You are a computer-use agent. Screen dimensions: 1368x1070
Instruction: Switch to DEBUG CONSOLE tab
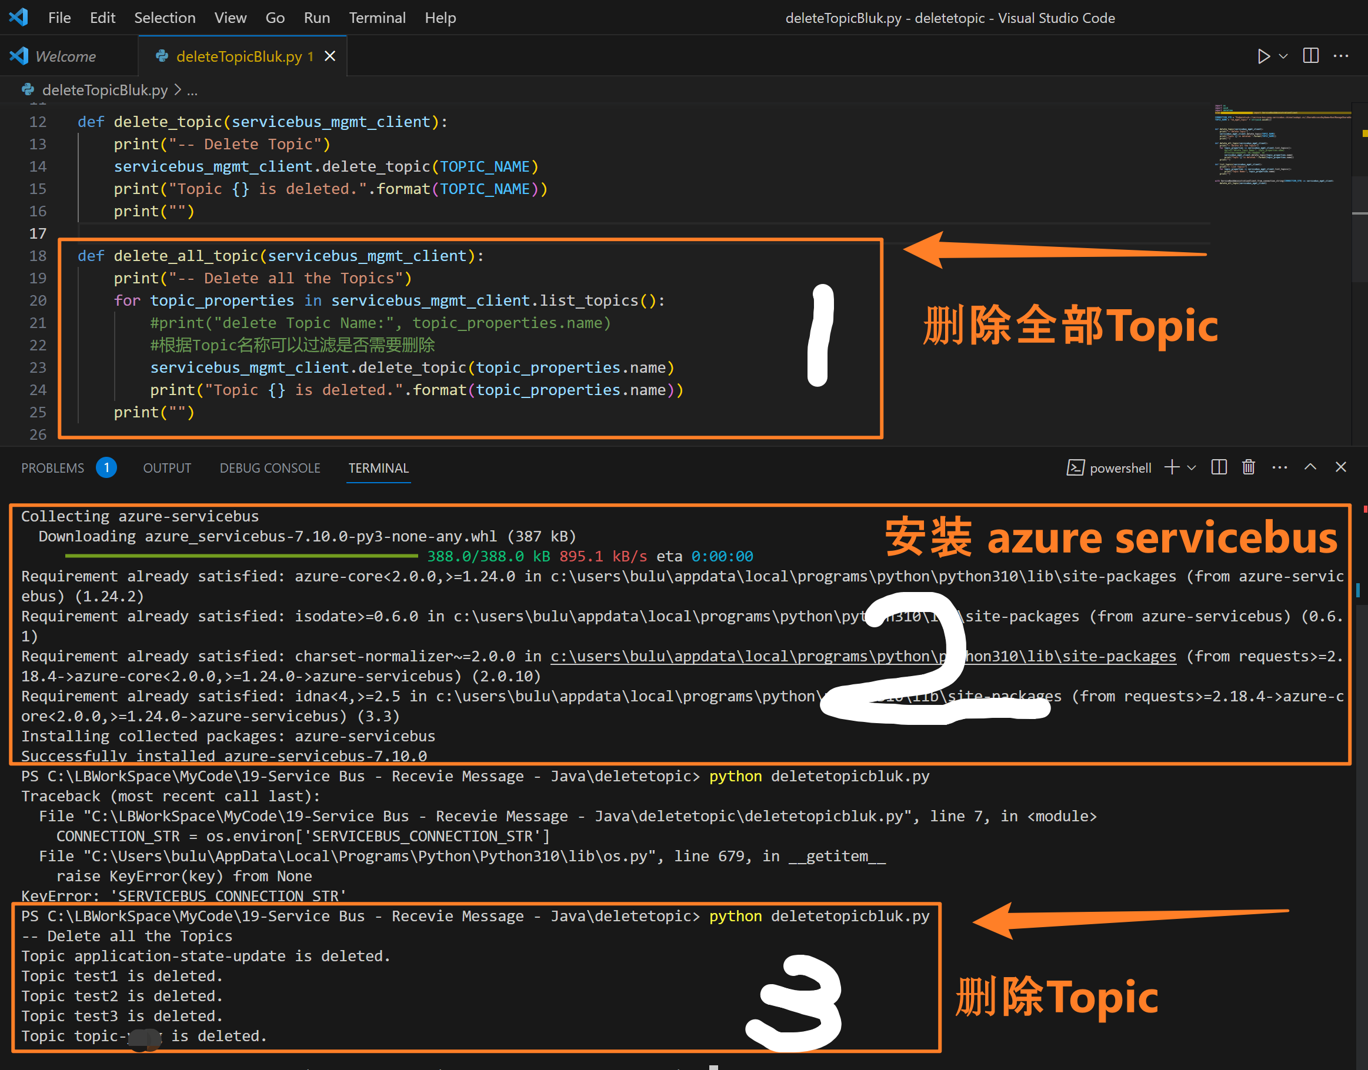point(269,468)
